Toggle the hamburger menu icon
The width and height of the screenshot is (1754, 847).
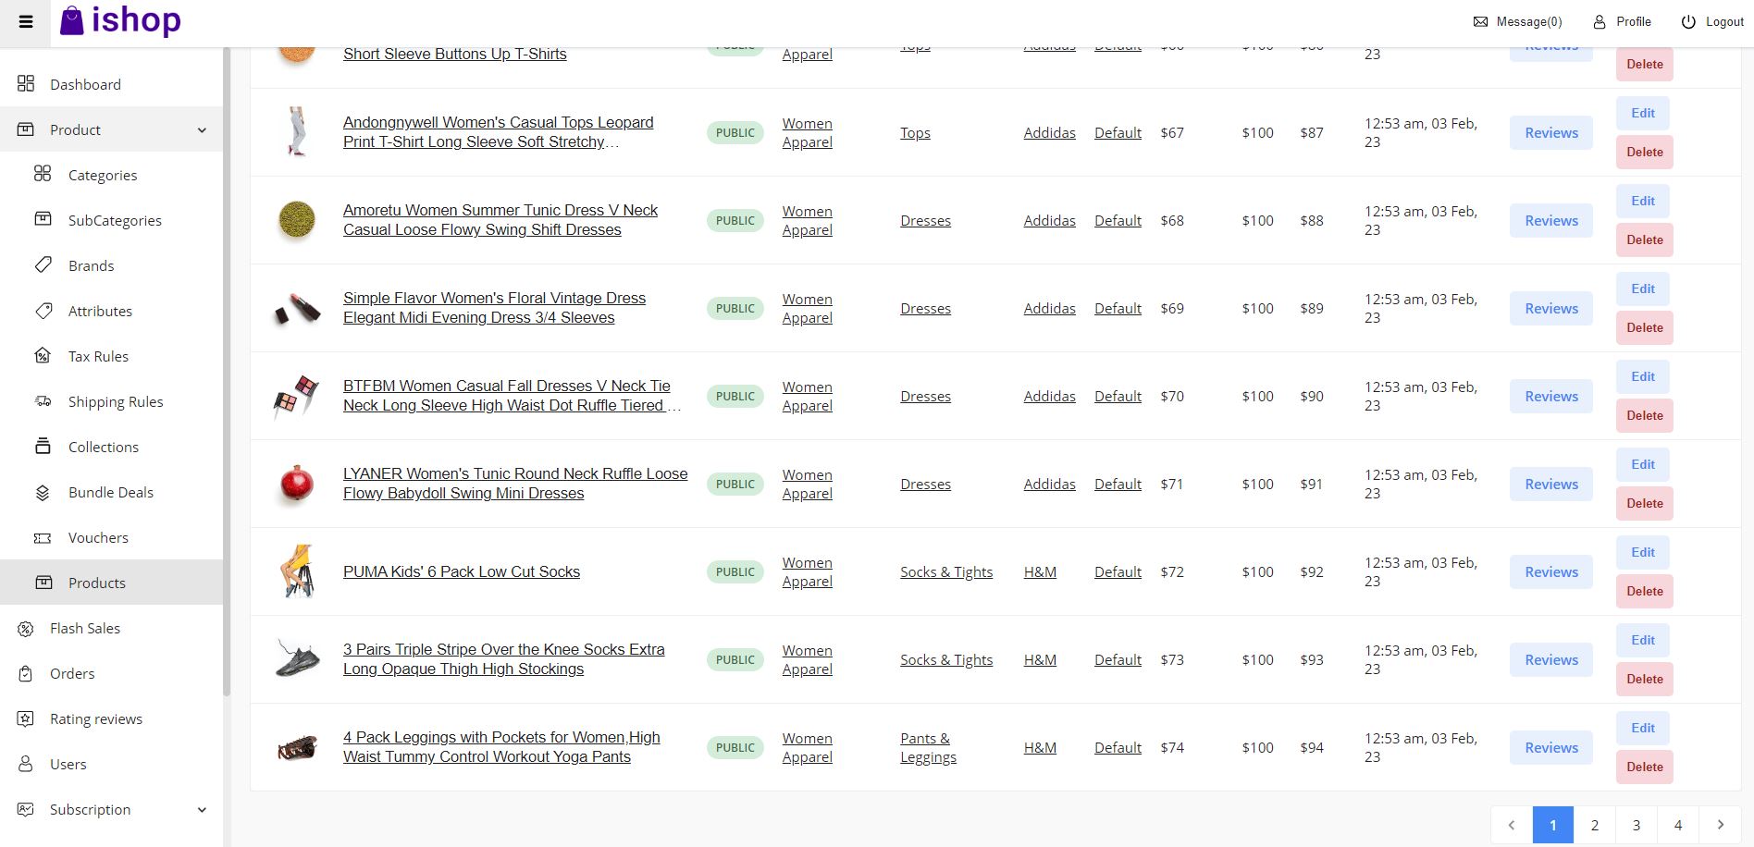pyautogui.click(x=26, y=22)
